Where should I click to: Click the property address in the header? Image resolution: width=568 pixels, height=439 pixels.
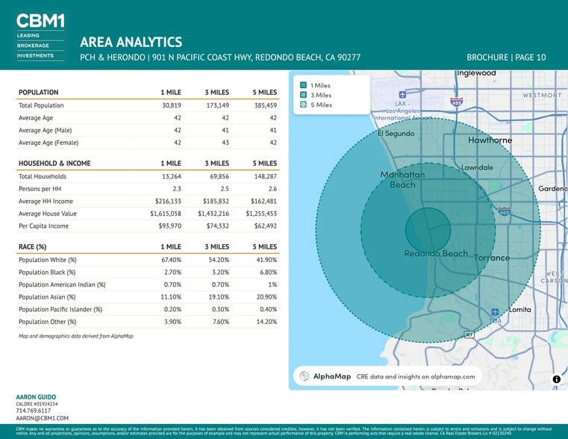(x=220, y=57)
